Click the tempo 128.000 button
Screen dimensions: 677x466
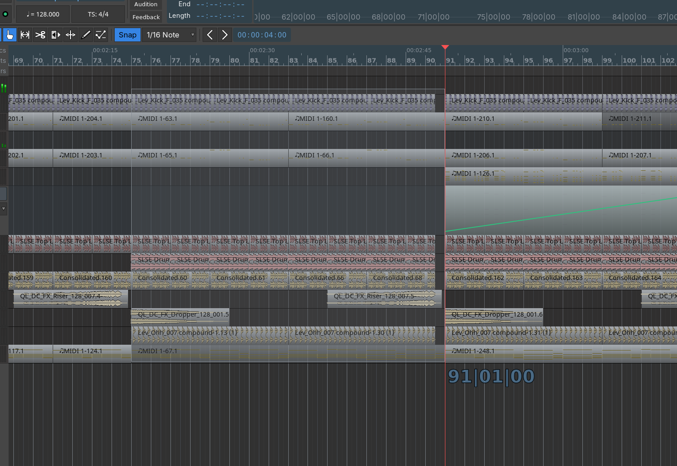click(43, 14)
